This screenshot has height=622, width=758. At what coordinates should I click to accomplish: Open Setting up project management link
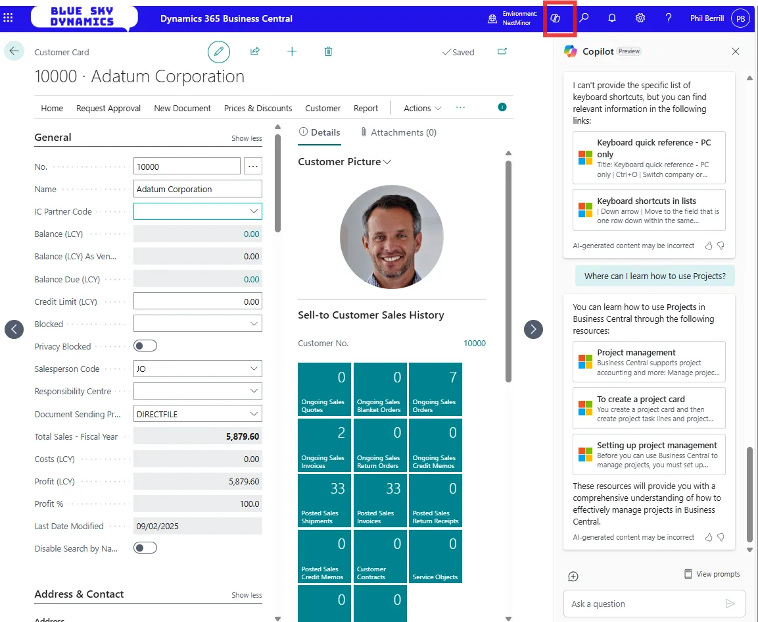(649, 455)
